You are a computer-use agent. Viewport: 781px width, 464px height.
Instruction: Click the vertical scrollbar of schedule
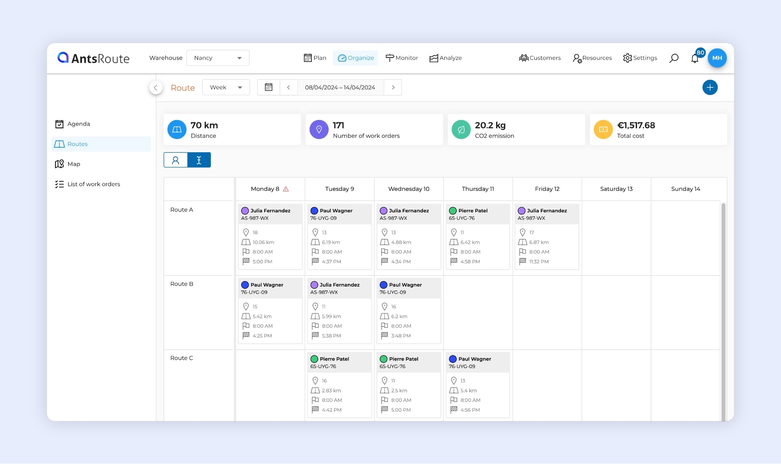tap(723, 310)
